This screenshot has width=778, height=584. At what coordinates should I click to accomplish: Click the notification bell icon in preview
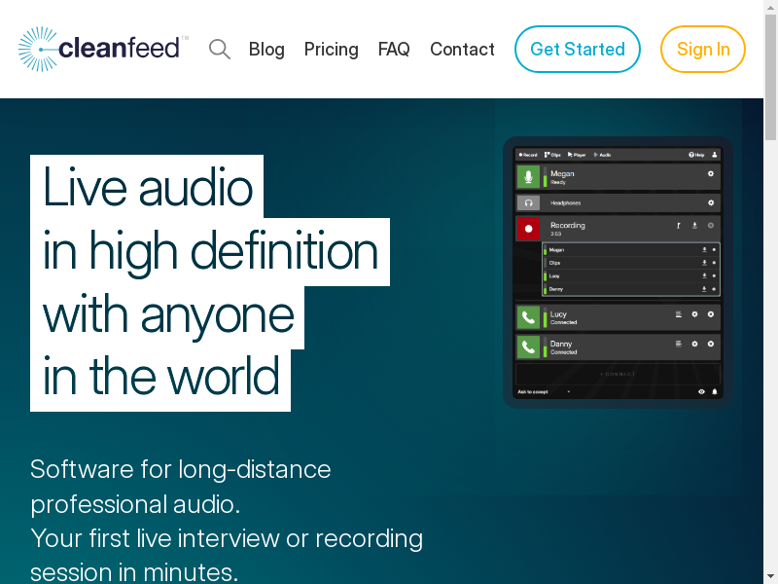[715, 391]
